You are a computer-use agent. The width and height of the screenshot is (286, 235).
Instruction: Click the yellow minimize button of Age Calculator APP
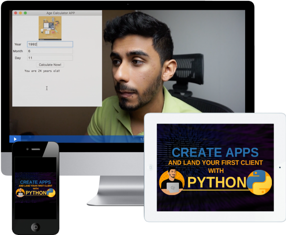[20, 13]
